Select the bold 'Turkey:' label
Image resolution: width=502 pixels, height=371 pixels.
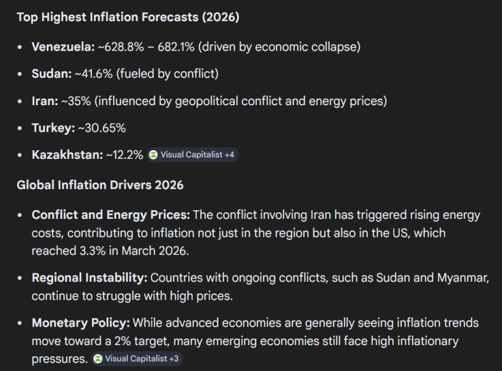(x=53, y=128)
